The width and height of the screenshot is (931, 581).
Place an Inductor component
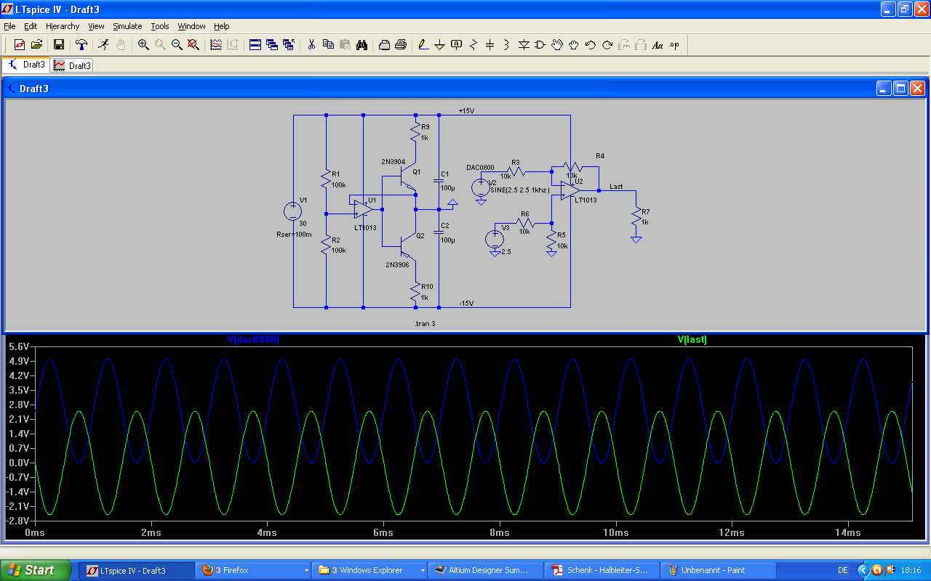coord(507,45)
